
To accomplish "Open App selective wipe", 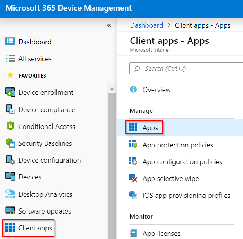I will pos(170,179).
